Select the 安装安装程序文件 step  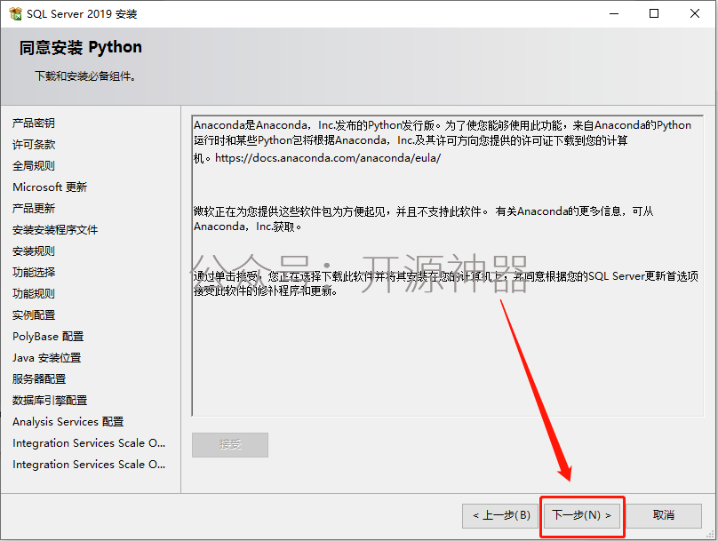click(x=55, y=230)
